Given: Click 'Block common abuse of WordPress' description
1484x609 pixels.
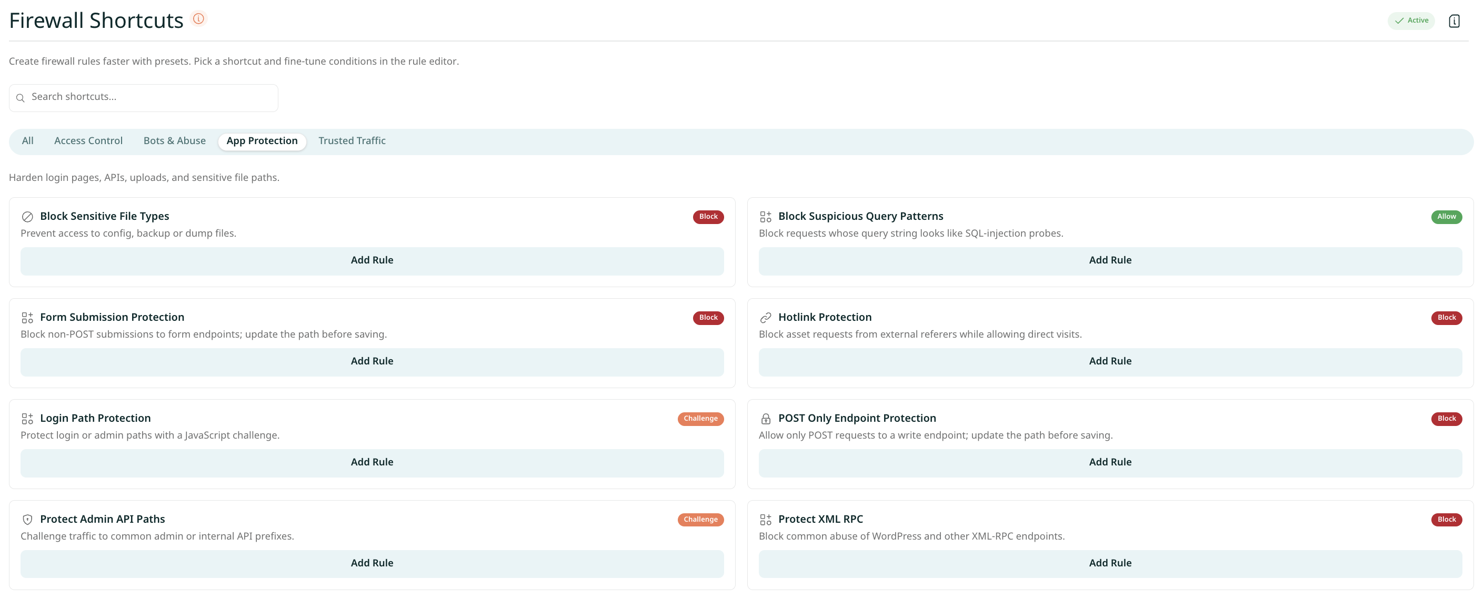Looking at the screenshot, I should click(911, 536).
